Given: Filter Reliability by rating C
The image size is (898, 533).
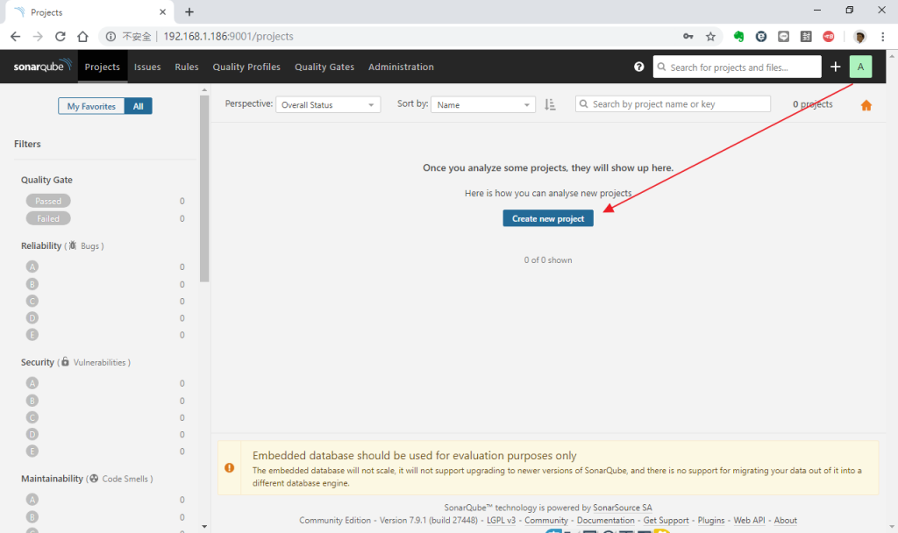Looking at the screenshot, I should tap(32, 302).
